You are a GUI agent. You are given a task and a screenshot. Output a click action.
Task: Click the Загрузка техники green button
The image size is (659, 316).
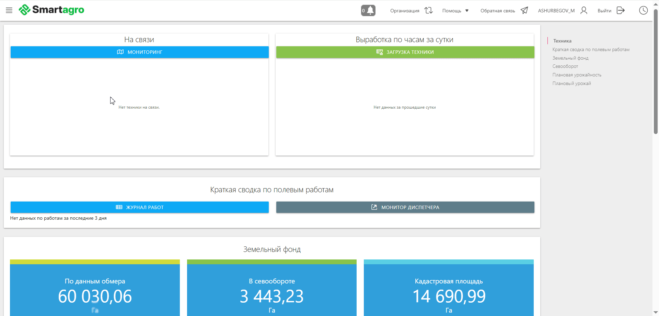pos(405,52)
